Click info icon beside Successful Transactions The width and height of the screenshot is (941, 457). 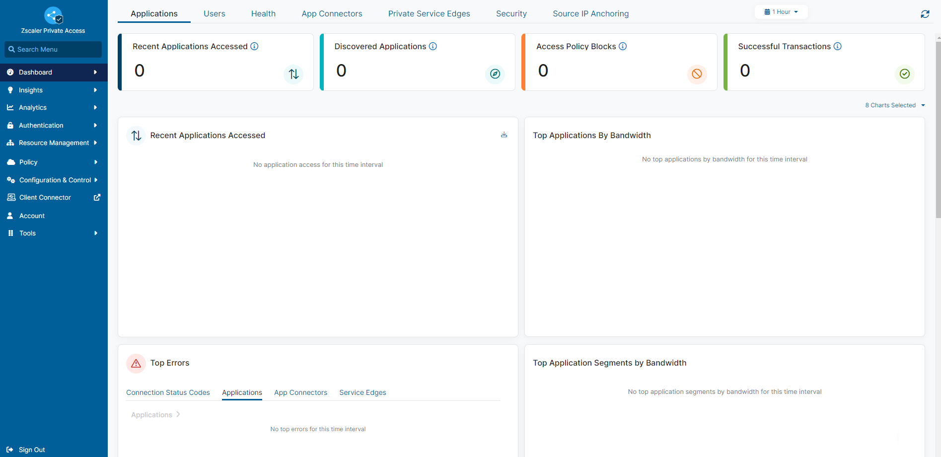coord(837,46)
